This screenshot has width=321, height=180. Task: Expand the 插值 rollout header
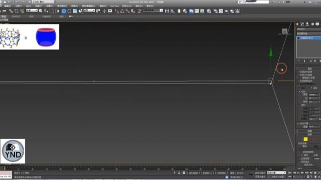tap(309, 131)
